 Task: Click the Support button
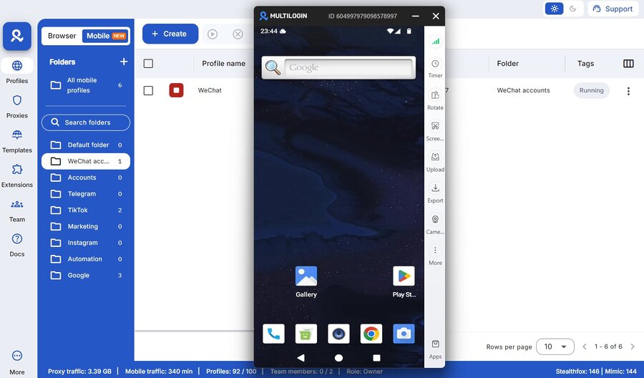[x=613, y=9]
